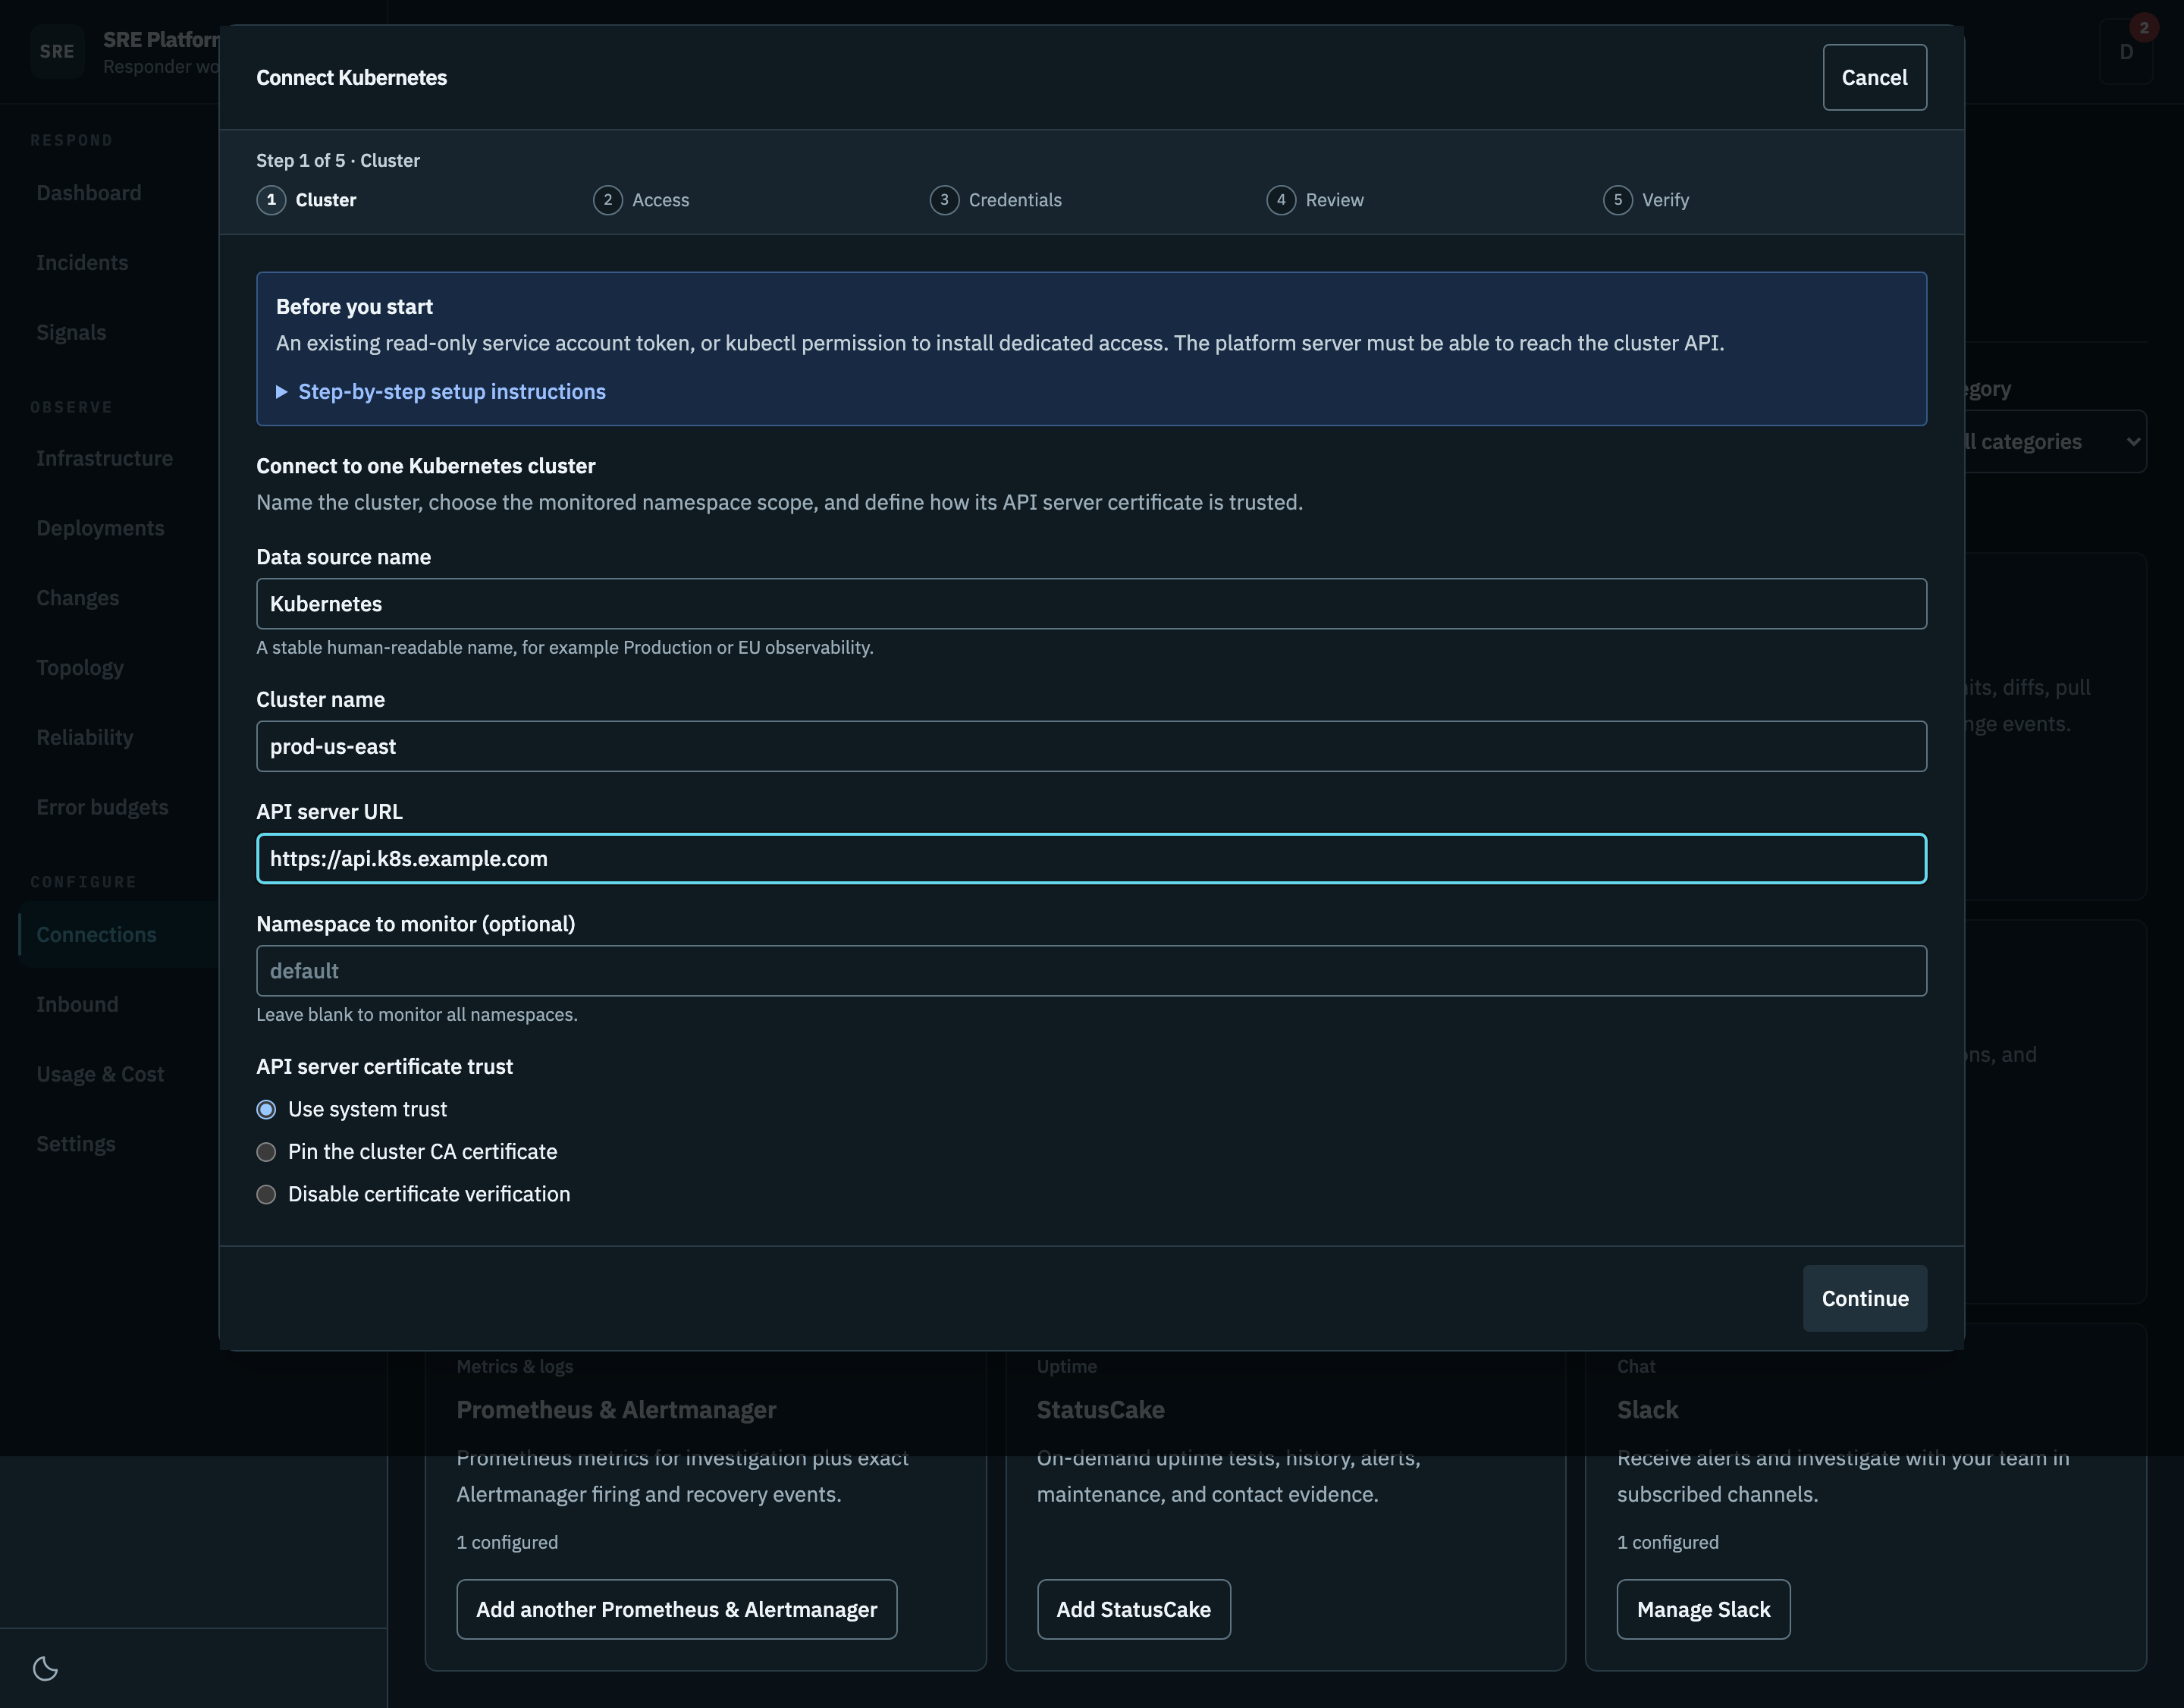Click Manage Slack button
The image size is (2184, 1708).
pyautogui.click(x=1703, y=1609)
